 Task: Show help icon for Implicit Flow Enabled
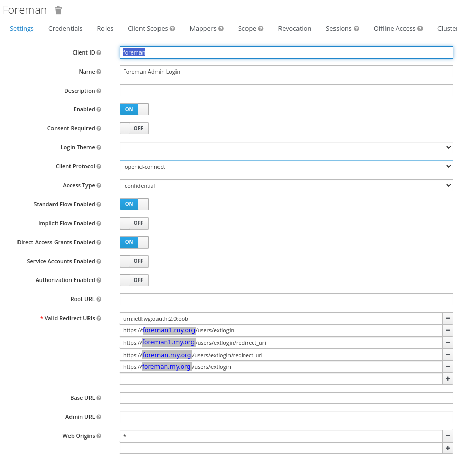[99, 223]
